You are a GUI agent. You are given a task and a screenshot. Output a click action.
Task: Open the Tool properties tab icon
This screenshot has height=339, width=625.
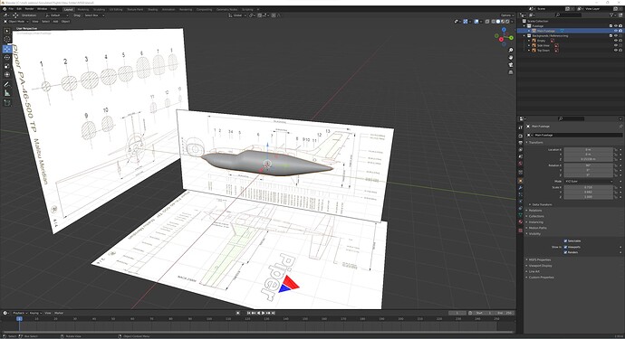click(520, 127)
